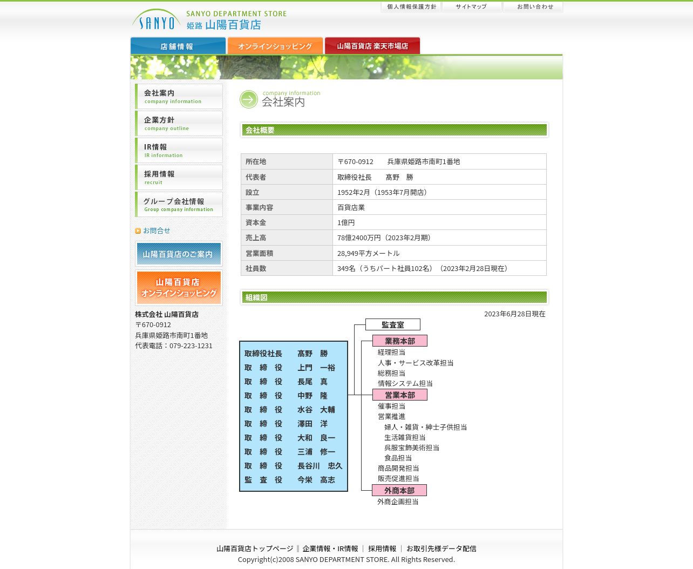Image resolution: width=693 pixels, height=569 pixels.
Task: Click the 資本金 value 1億円
Action: pos(346,222)
